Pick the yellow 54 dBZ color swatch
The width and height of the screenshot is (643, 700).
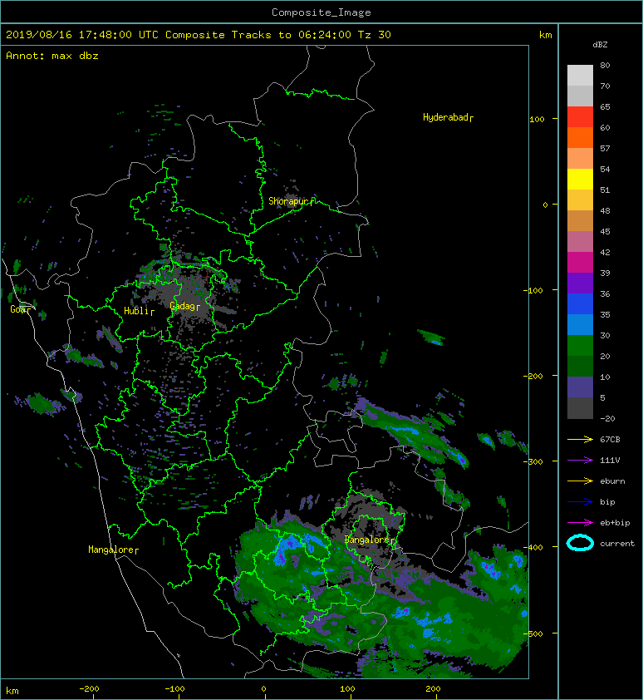point(580,179)
